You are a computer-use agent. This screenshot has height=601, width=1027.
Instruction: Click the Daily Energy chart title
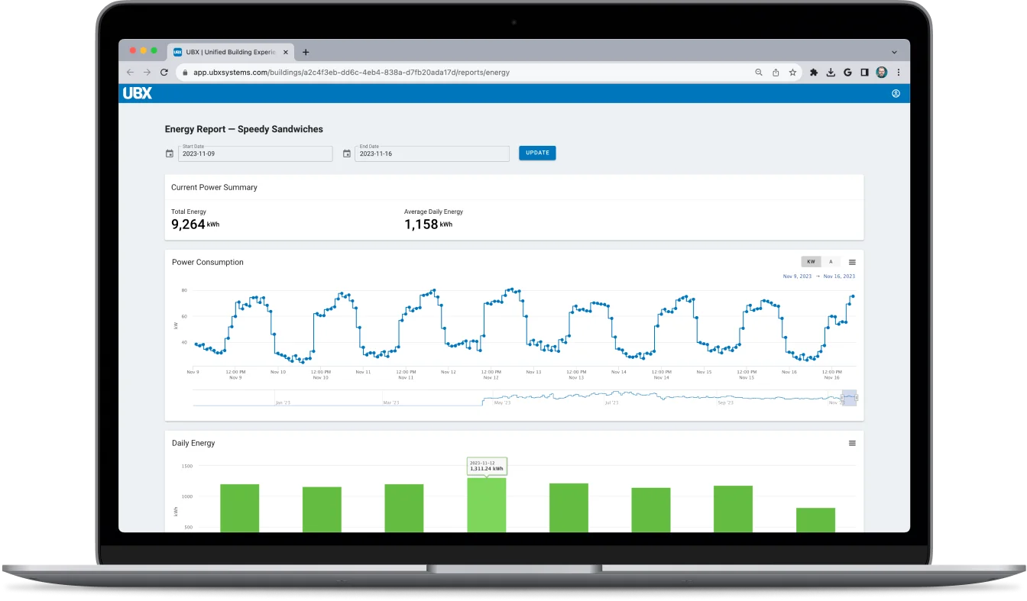point(193,443)
